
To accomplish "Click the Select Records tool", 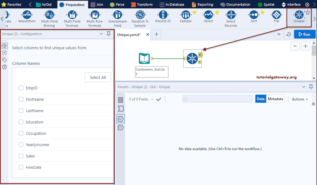I will (231, 15).
